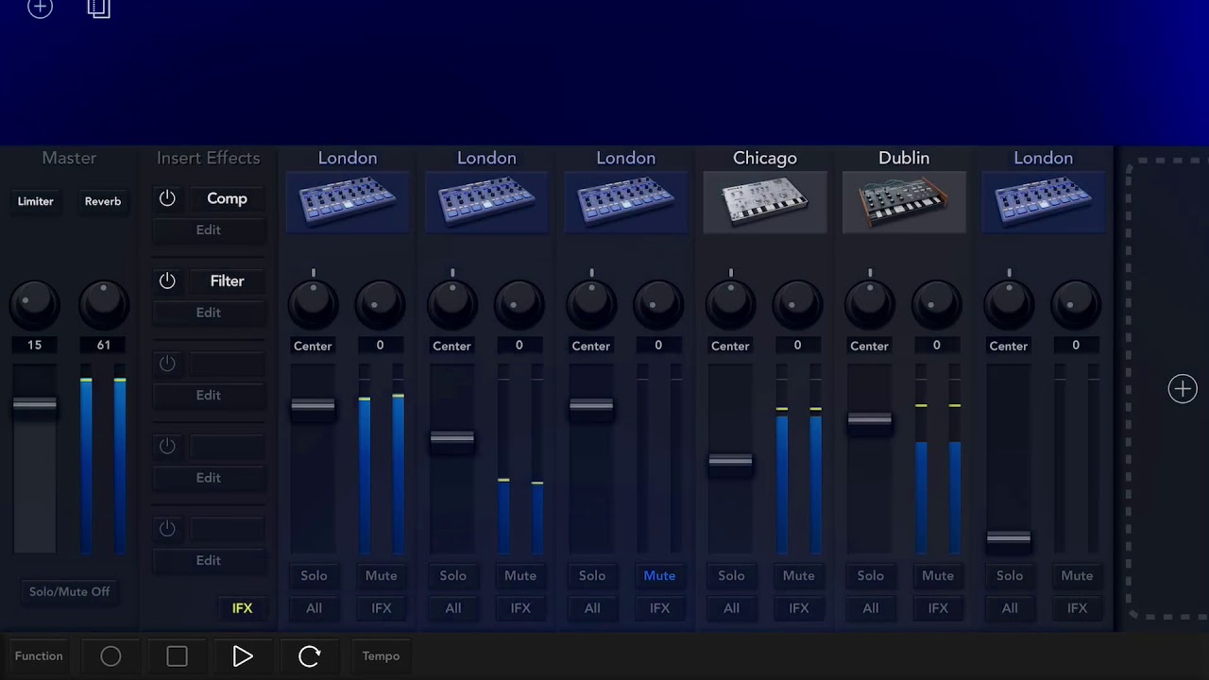Open the Chicago gadget thumbnail

point(765,202)
